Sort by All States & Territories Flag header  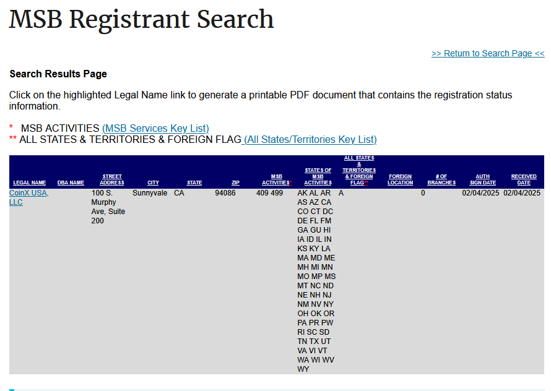tap(359, 170)
